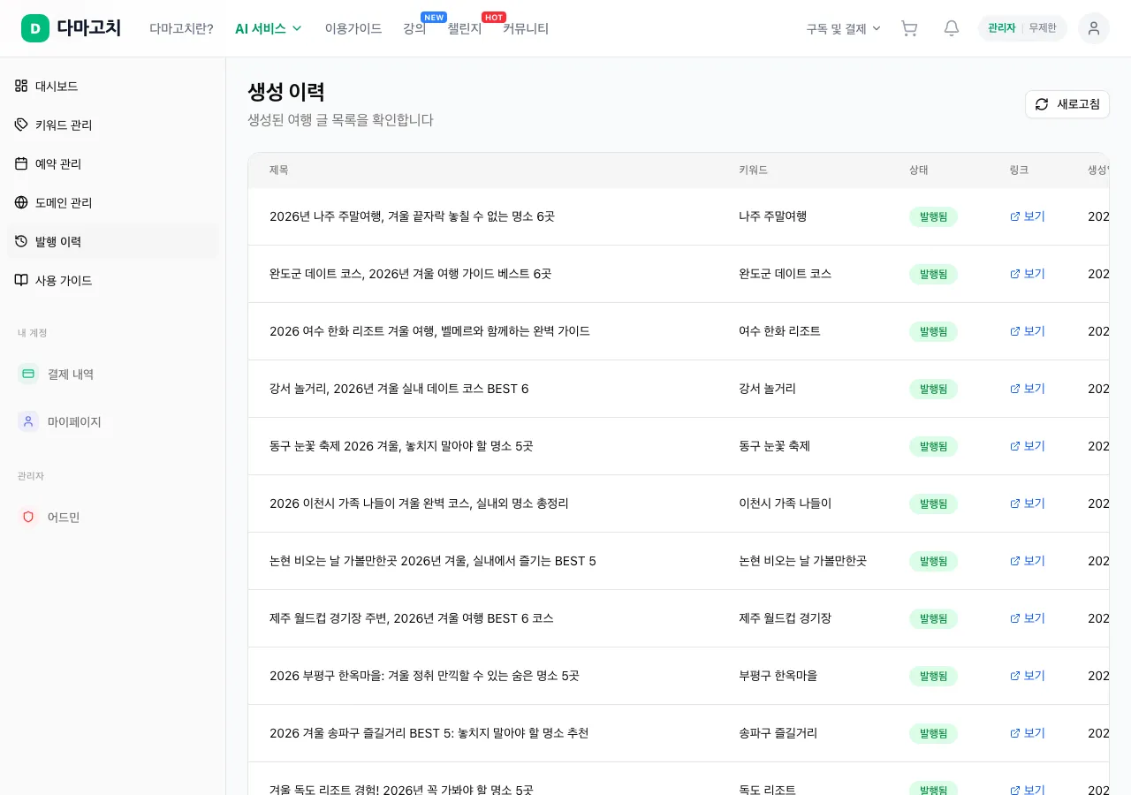
Task: Click the calendar icon for 예약 관리
Action: coord(21,163)
